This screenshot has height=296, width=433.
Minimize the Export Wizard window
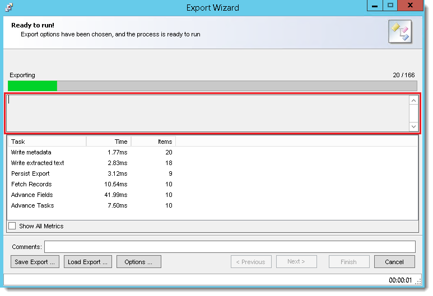click(375, 6)
